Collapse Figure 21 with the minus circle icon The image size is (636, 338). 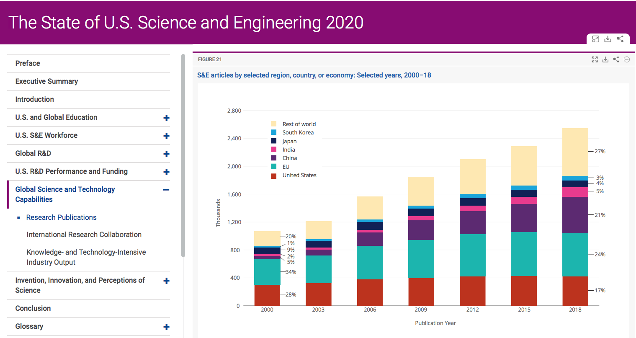tap(627, 59)
